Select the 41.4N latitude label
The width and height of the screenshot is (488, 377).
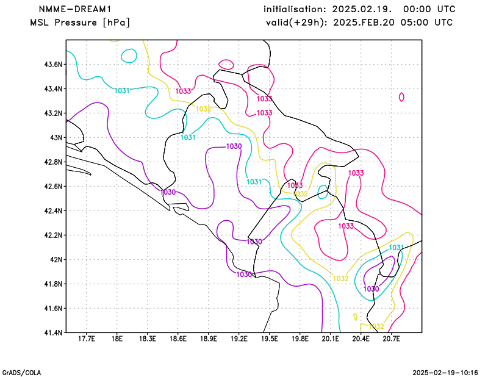point(53,332)
